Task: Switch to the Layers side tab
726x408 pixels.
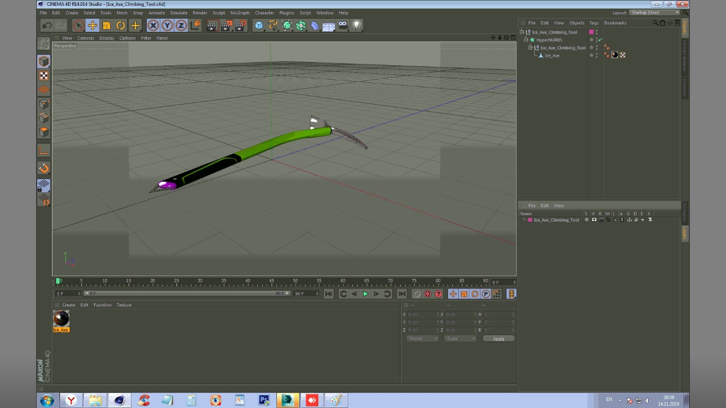Action: click(x=685, y=233)
